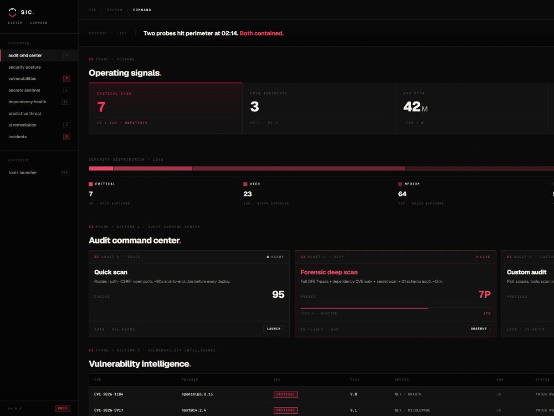This screenshot has width=554, height=416.
Task: Click Vulnerability intelligence heading
Action: [x=140, y=364]
